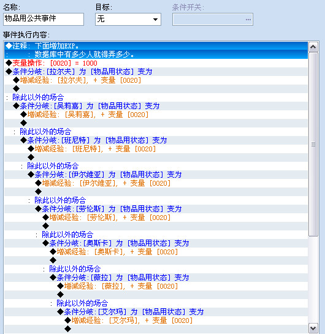
Task: Select 条件分岐: [伊尔维亚] line
Action: click(x=156, y=175)
